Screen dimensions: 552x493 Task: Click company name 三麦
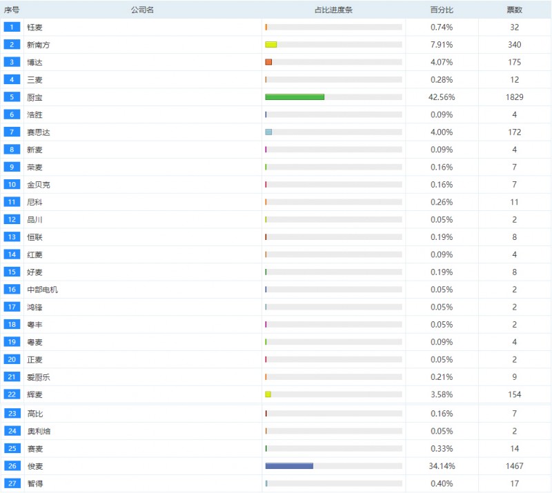(34, 80)
